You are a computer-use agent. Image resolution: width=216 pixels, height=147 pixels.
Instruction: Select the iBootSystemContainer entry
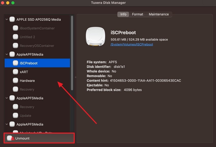pos(37,28)
